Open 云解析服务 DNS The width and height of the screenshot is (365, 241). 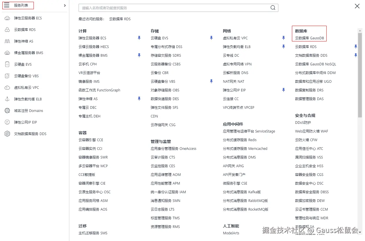click(x=236, y=73)
